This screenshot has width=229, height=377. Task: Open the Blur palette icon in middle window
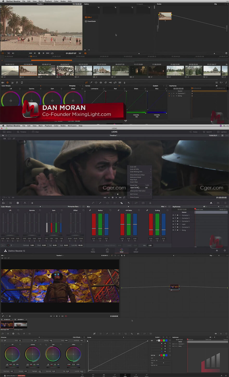(121, 203)
